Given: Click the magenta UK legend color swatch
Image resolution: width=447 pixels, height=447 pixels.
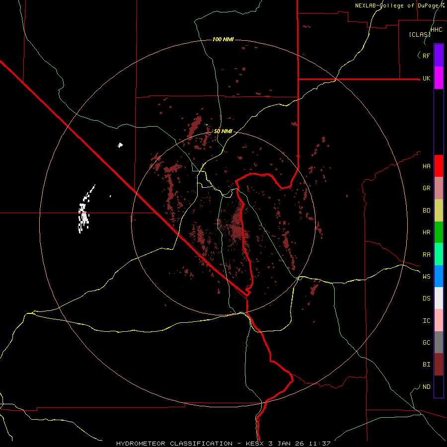Looking at the screenshot, I should click(x=439, y=78).
